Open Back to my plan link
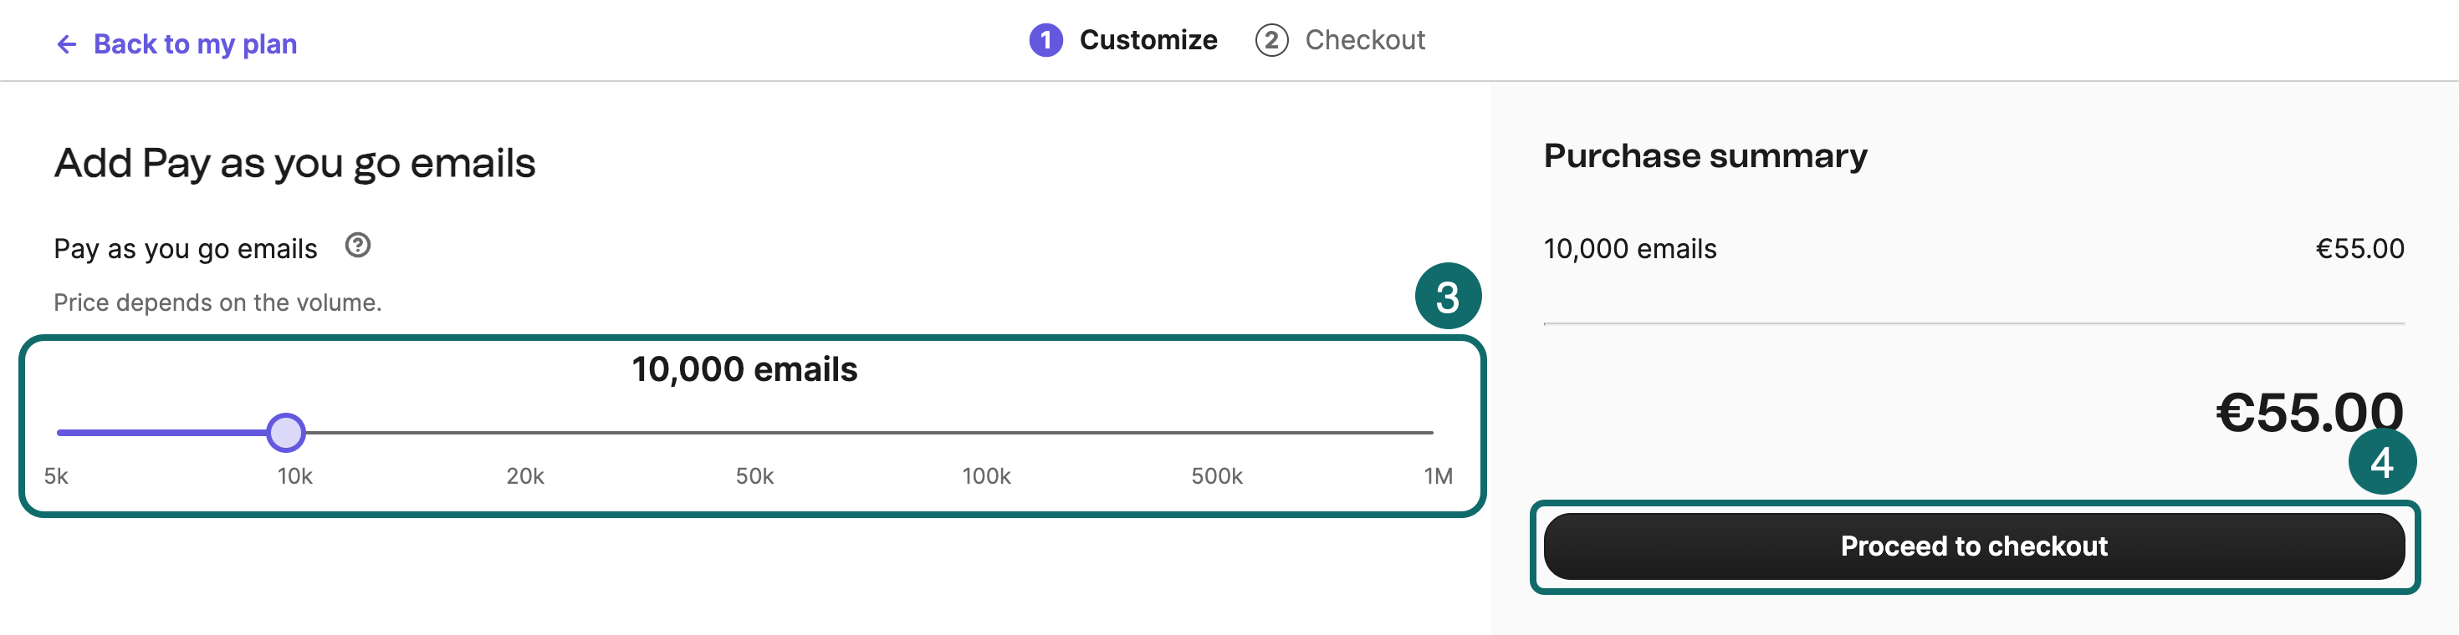This screenshot has height=635, width=2459. tap(194, 43)
